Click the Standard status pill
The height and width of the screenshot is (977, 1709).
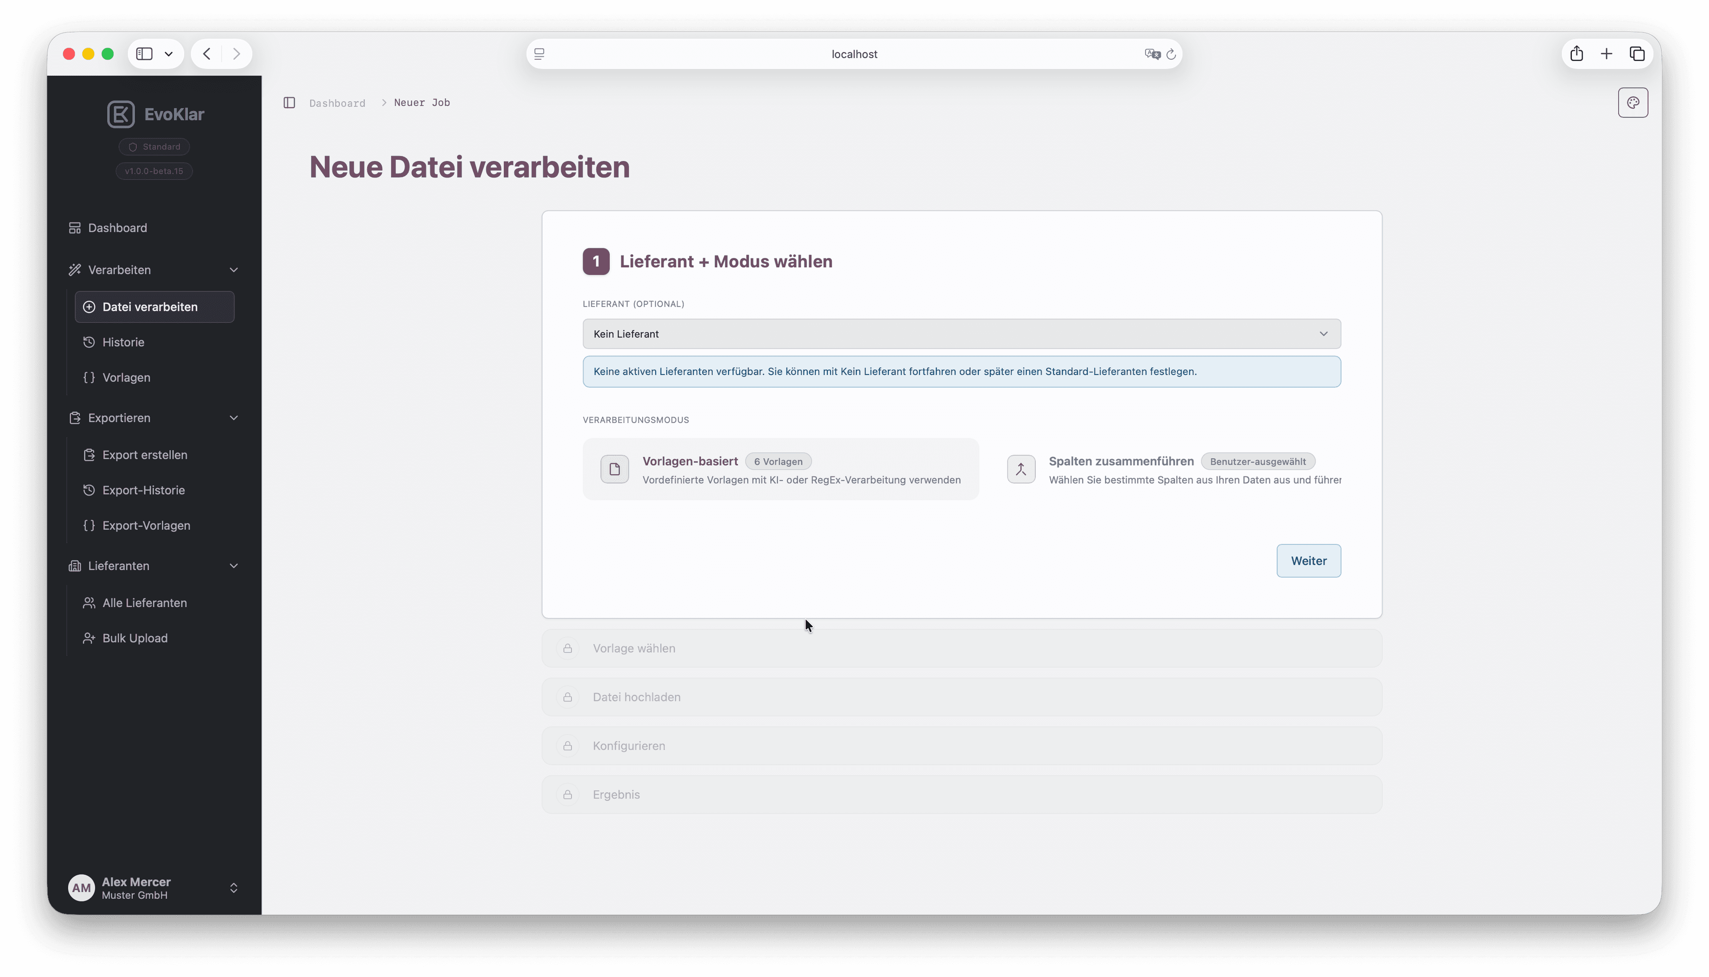pyautogui.click(x=154, y=146)
